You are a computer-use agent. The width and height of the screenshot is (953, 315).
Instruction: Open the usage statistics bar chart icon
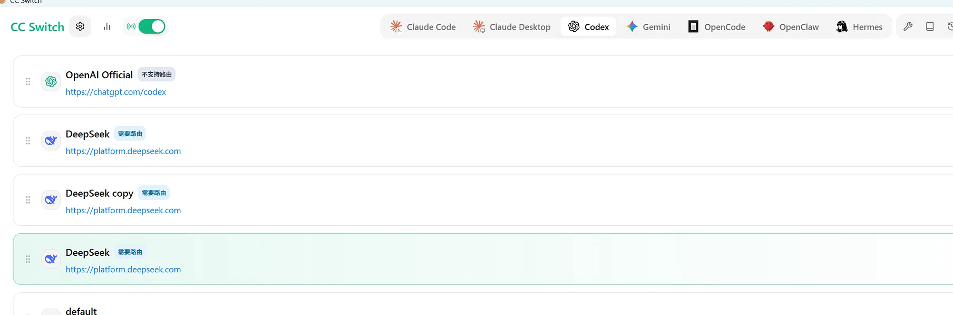[x=107, y=26]
